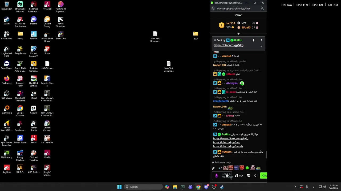The height and width of the screenshot is (191, 341).
Task: Insert the green smiley quick emote
Action: point(247,168)
